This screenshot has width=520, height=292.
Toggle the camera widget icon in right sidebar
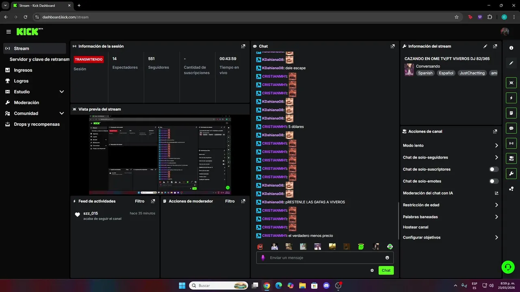pos(511,83)
